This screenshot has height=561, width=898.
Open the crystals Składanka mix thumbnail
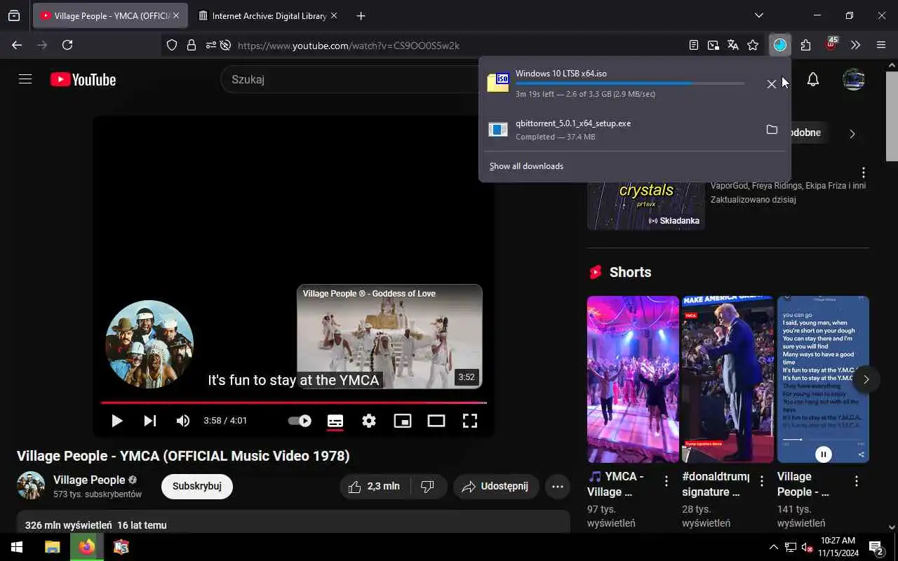645,205
